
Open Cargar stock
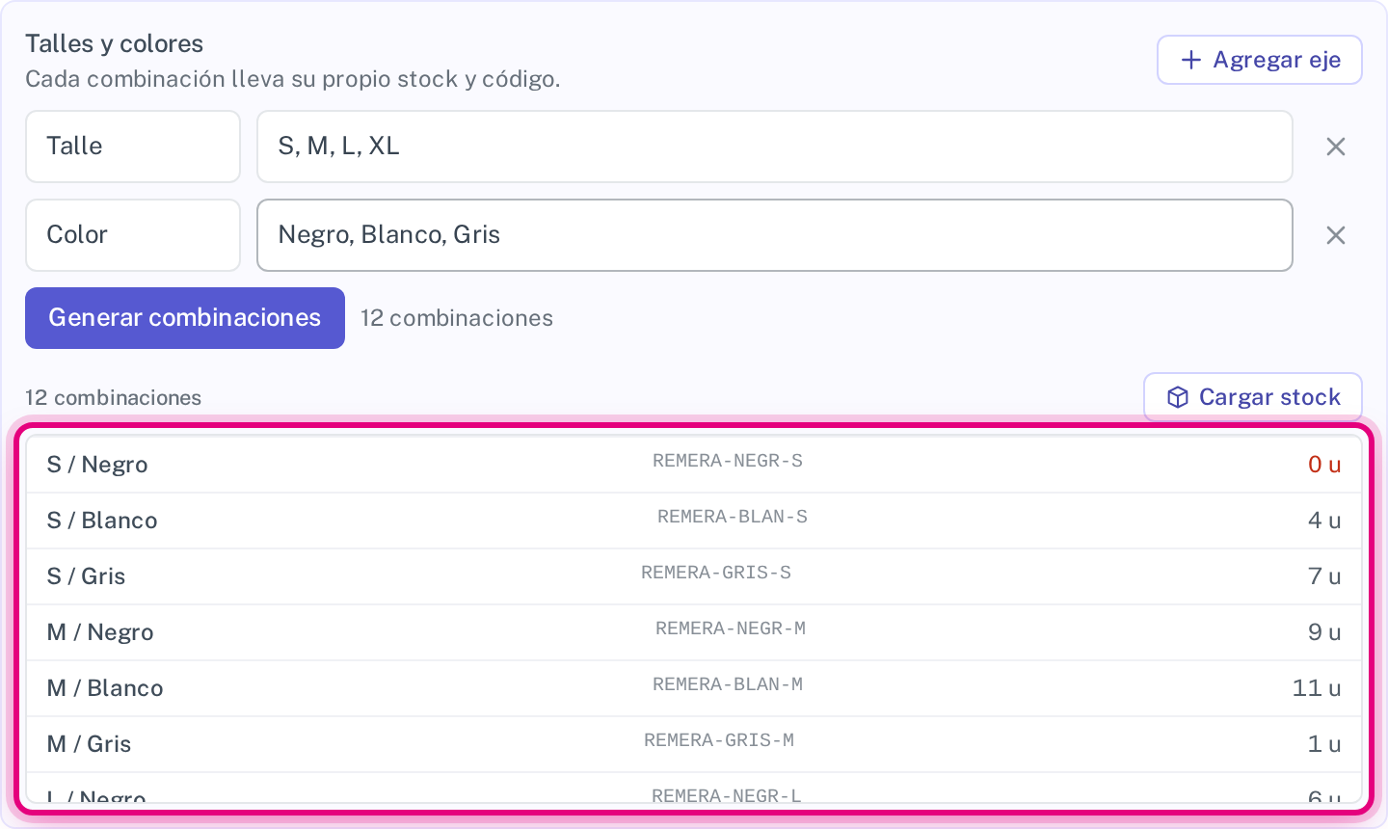[1253, 397]
